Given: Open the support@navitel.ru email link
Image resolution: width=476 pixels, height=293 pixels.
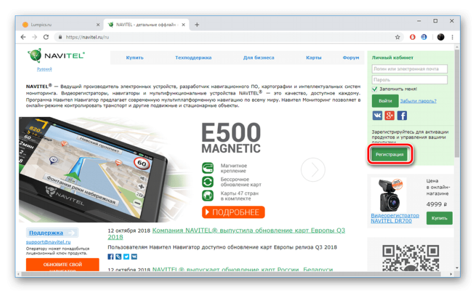Looking at the screenshot, I should click(48, 242).
